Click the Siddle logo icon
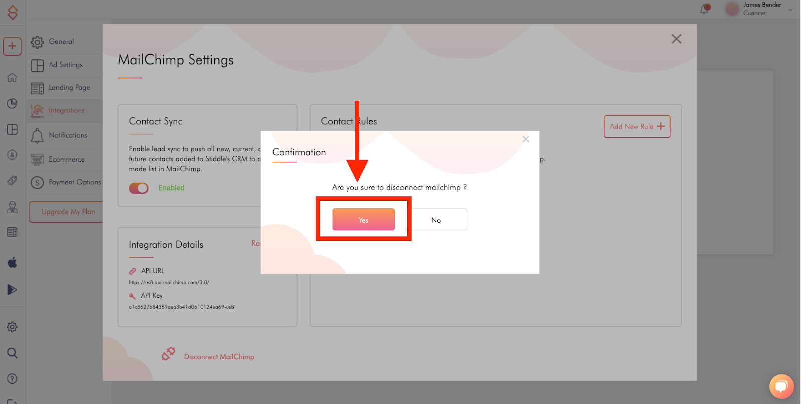Screen dimensions: 801x404 (13, 12)
